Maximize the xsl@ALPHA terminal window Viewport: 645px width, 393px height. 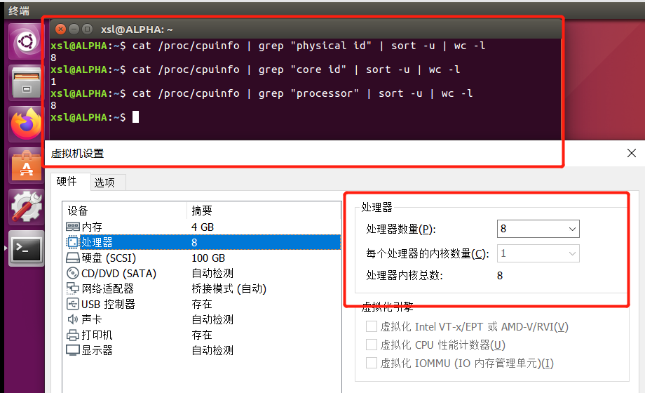[x=87, y=29]
